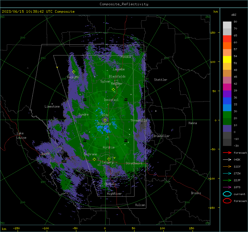248x232 pixels.
Task: Click the yellow diamond marker below Cochrane
Action: tap(94, 159)
